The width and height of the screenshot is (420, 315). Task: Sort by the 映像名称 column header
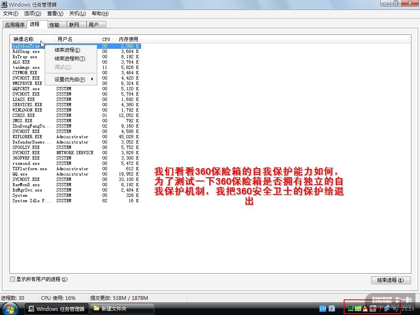pos(32,39)
